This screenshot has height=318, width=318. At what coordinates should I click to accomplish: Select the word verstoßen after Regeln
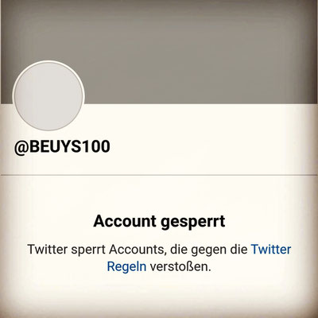pos(180,267)
